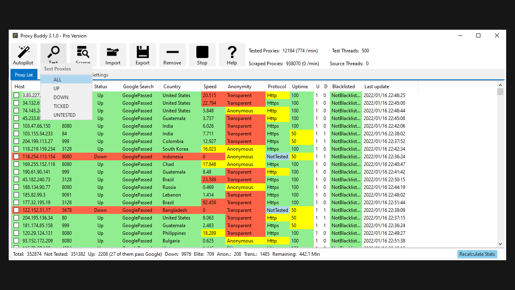Export the current proxies

pos(142,54)
